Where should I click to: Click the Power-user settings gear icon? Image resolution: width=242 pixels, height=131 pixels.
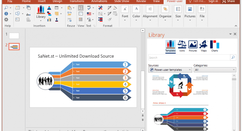6,20
